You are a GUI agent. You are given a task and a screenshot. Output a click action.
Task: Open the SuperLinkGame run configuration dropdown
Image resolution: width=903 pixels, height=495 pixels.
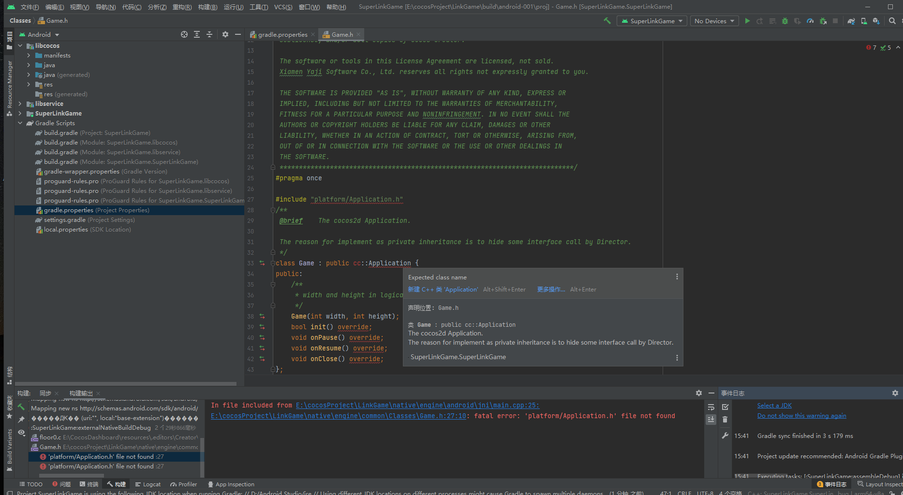[652, 21]
